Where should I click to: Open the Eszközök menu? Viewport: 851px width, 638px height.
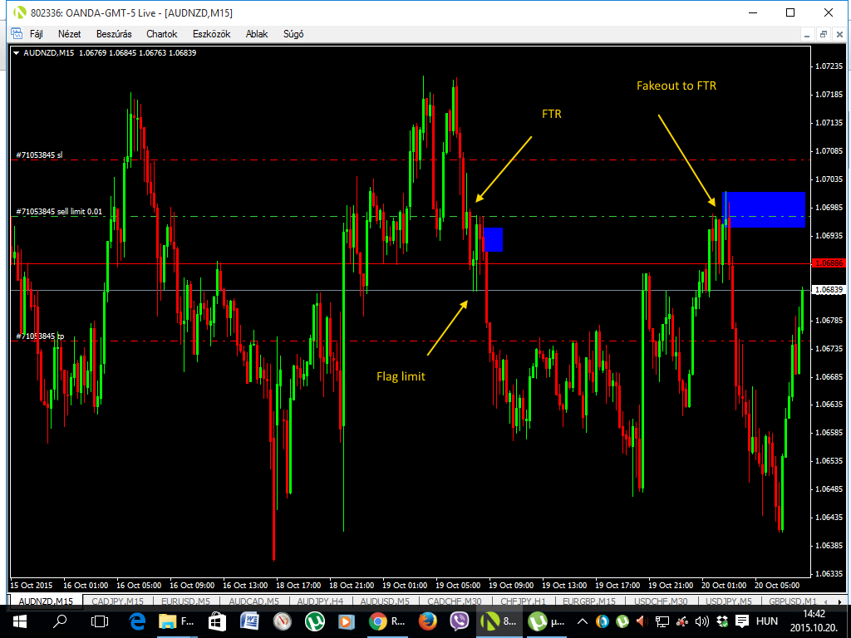[211, 34]
